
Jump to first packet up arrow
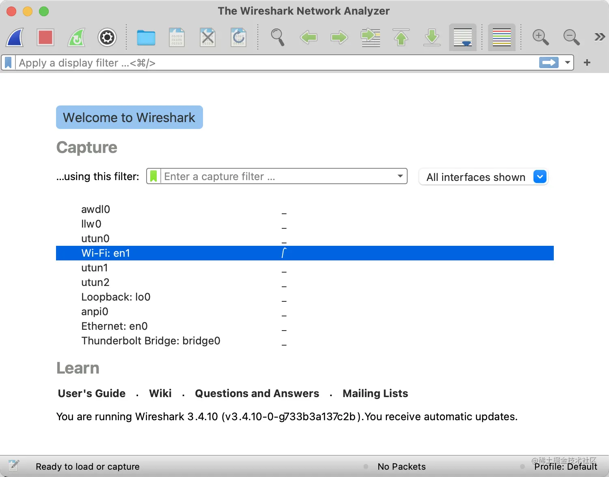[401, 37]
